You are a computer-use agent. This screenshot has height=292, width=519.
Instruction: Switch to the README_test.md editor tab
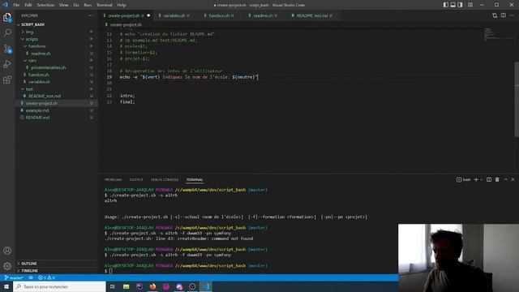[314, 15]
